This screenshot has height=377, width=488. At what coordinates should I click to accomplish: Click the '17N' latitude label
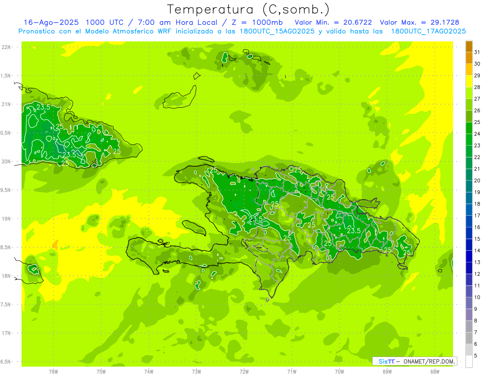coord(7,333)
